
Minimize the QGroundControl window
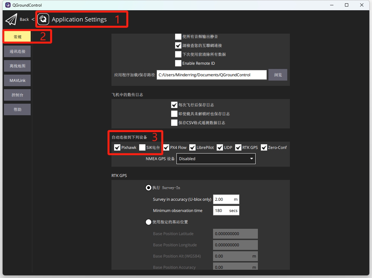tap(332, 5)
